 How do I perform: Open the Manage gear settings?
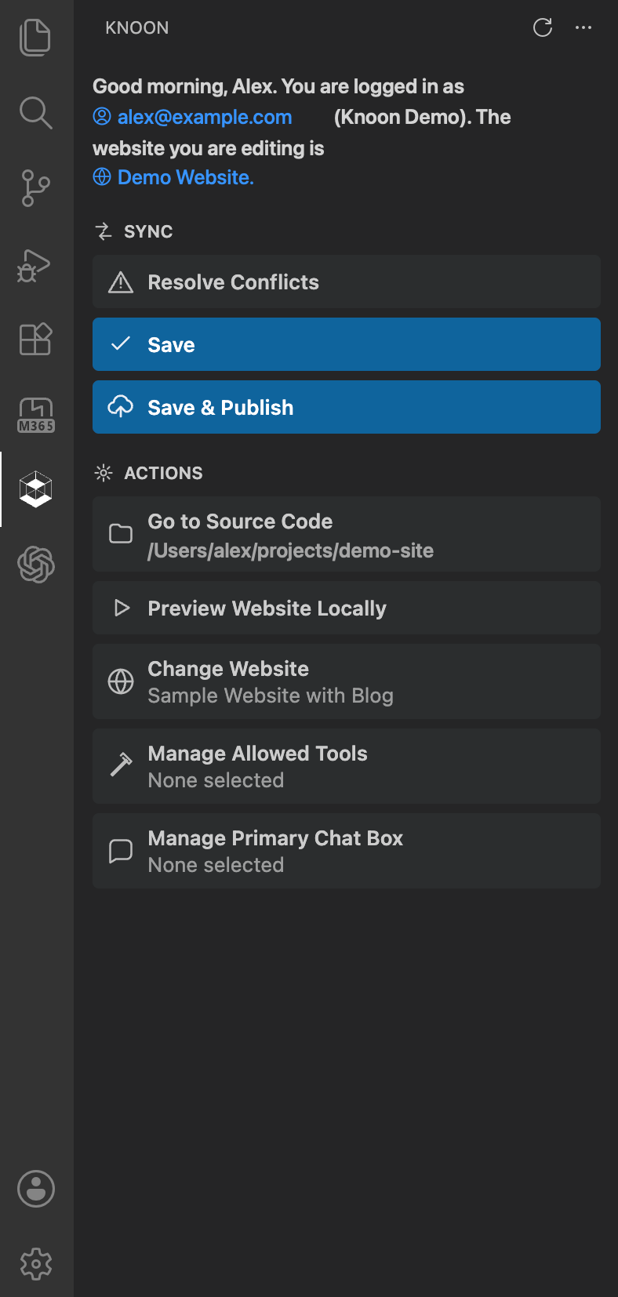[36, 1264]
